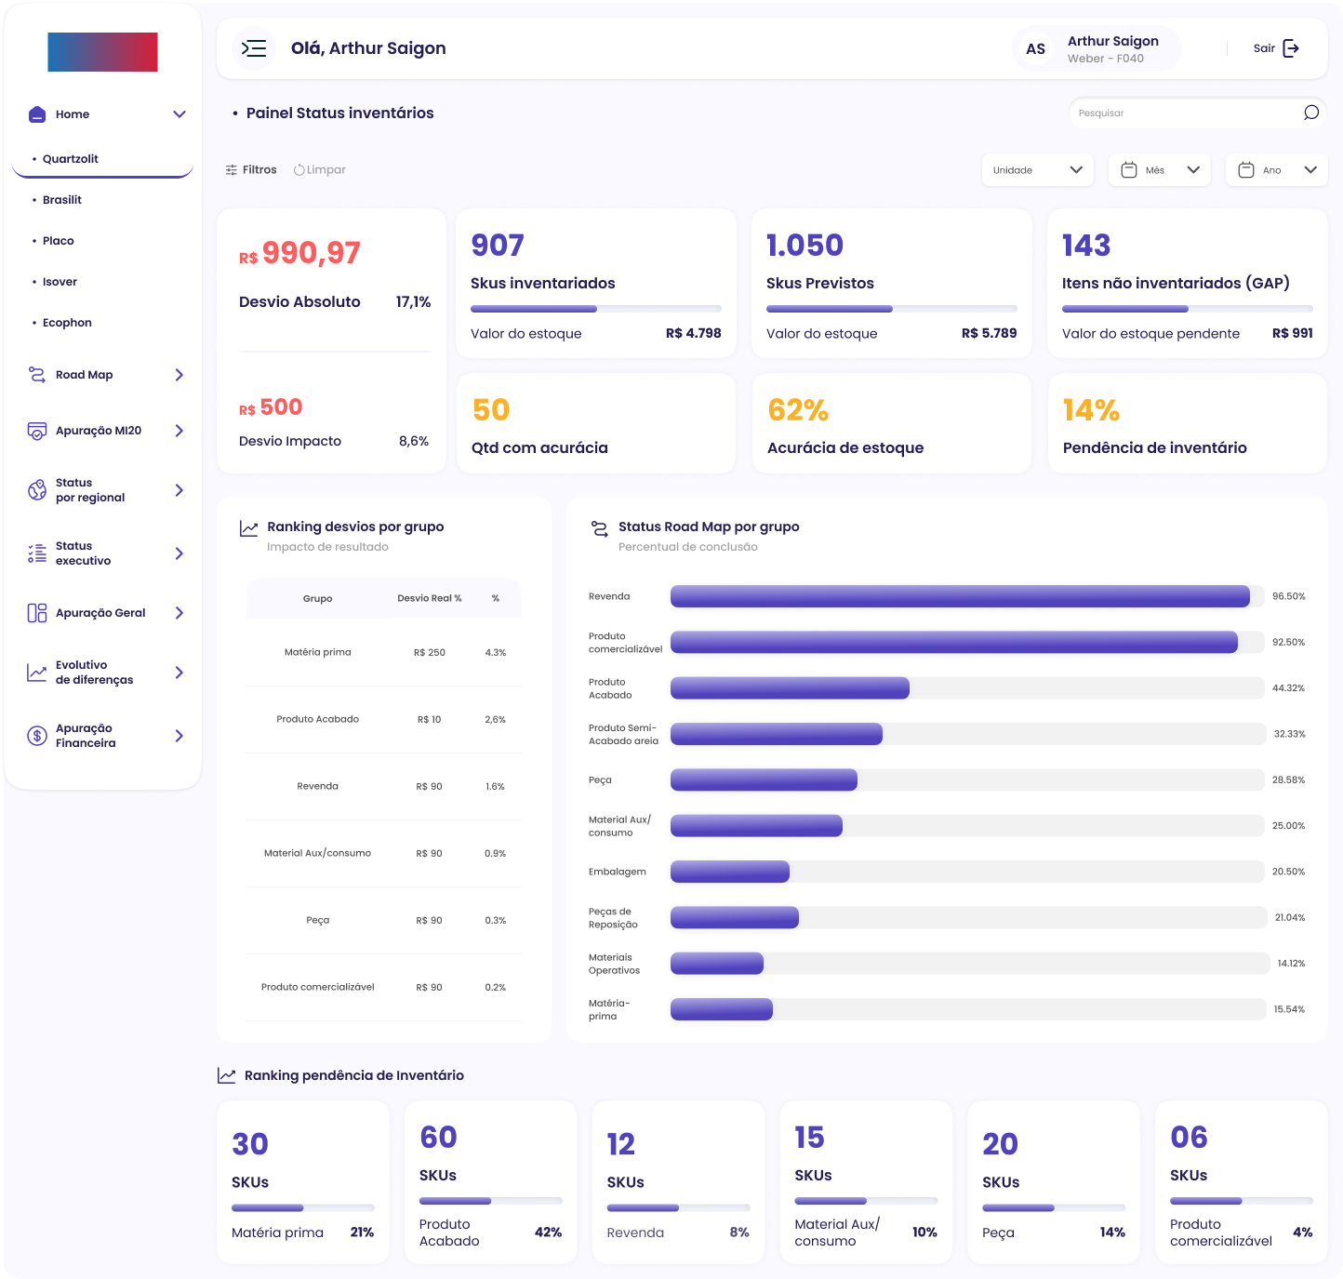Select Quartzolit in the sidebar
Viewport: 1343px width, 1279px height.
[71, 159]
